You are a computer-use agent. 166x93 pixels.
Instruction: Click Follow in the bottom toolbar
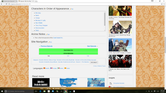[x=42, y=88]
